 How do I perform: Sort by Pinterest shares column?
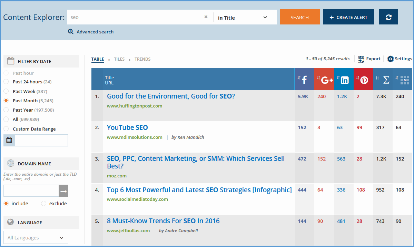(364, 80)
